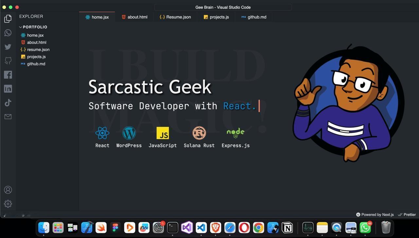Screen dimensions: 419x238
Task: Click the WordPress logo
Action: click(129, 133)
